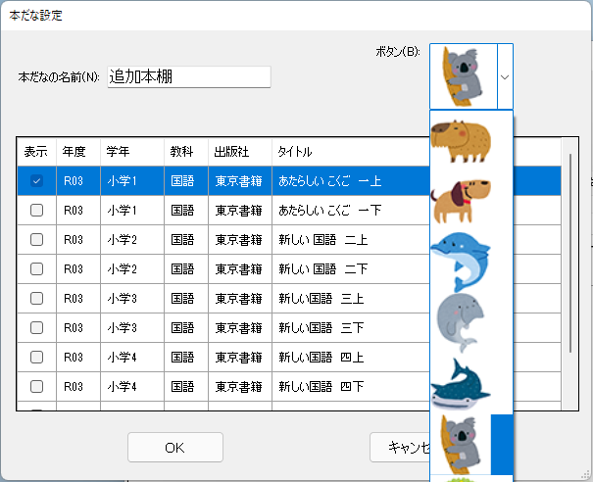Click the キャンセル button

(400, 448)
